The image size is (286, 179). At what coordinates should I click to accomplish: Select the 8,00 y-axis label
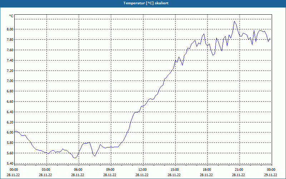coord(10,29)
